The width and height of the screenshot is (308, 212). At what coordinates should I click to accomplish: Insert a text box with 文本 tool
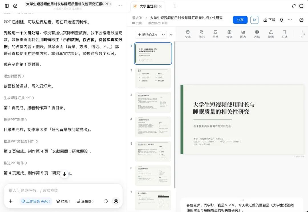point(188,34)
